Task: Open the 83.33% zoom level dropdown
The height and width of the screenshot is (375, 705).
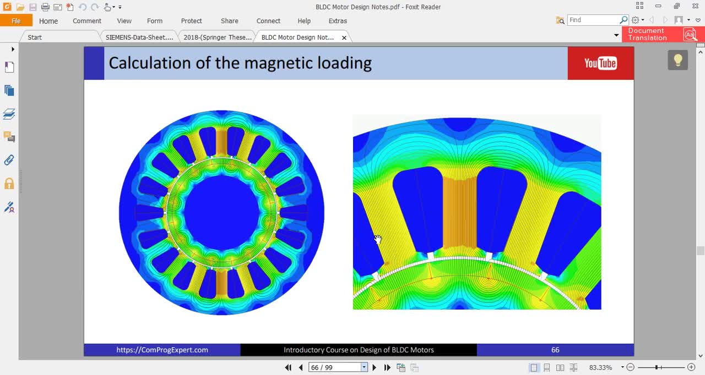Action: coord(622,367)
